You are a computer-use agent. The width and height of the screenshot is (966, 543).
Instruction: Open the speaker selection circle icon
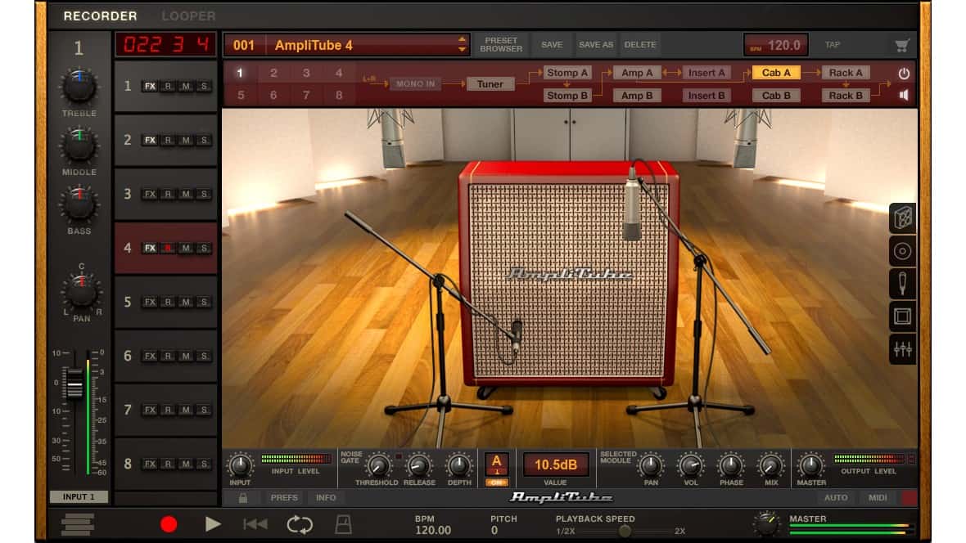click(903, 251)
